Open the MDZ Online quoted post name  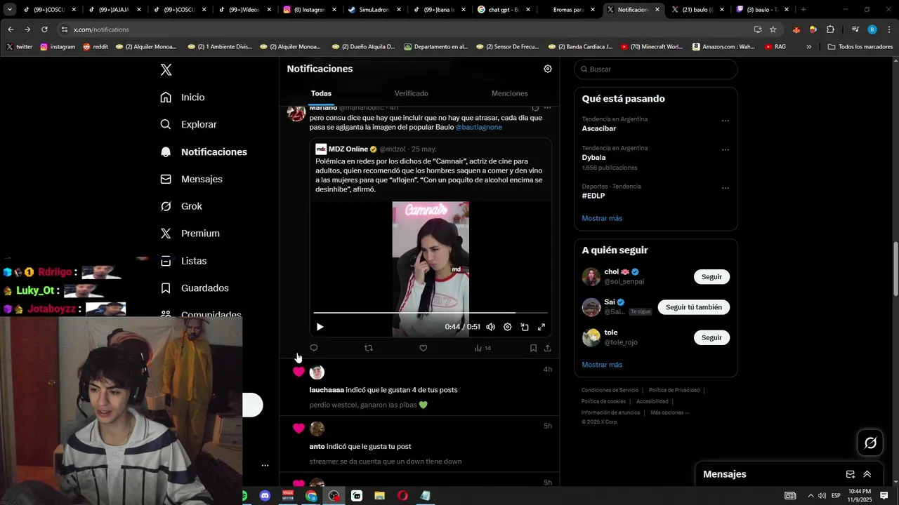[348, 149]
